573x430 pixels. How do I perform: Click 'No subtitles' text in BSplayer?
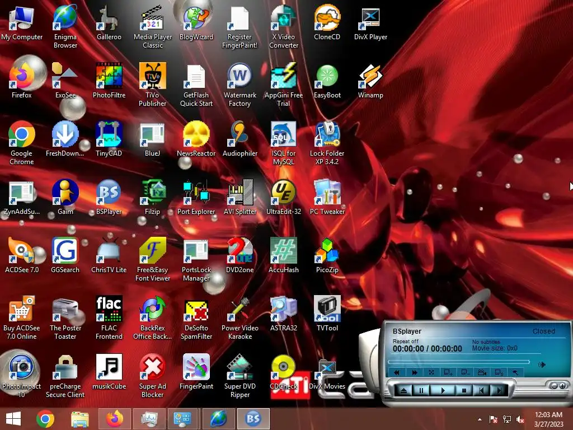(x=486, y=342)
